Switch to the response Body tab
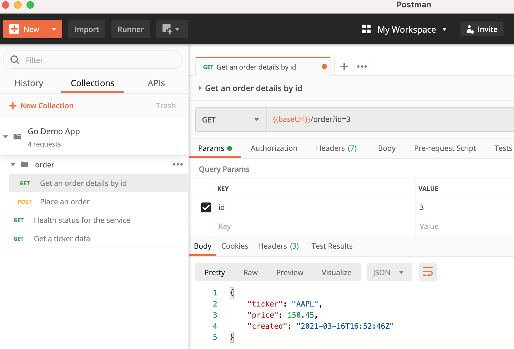The image size is (514, 349). tap(203, 246)
